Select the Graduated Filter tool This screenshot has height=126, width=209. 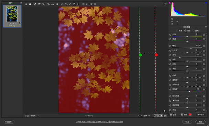coord(74,4)
